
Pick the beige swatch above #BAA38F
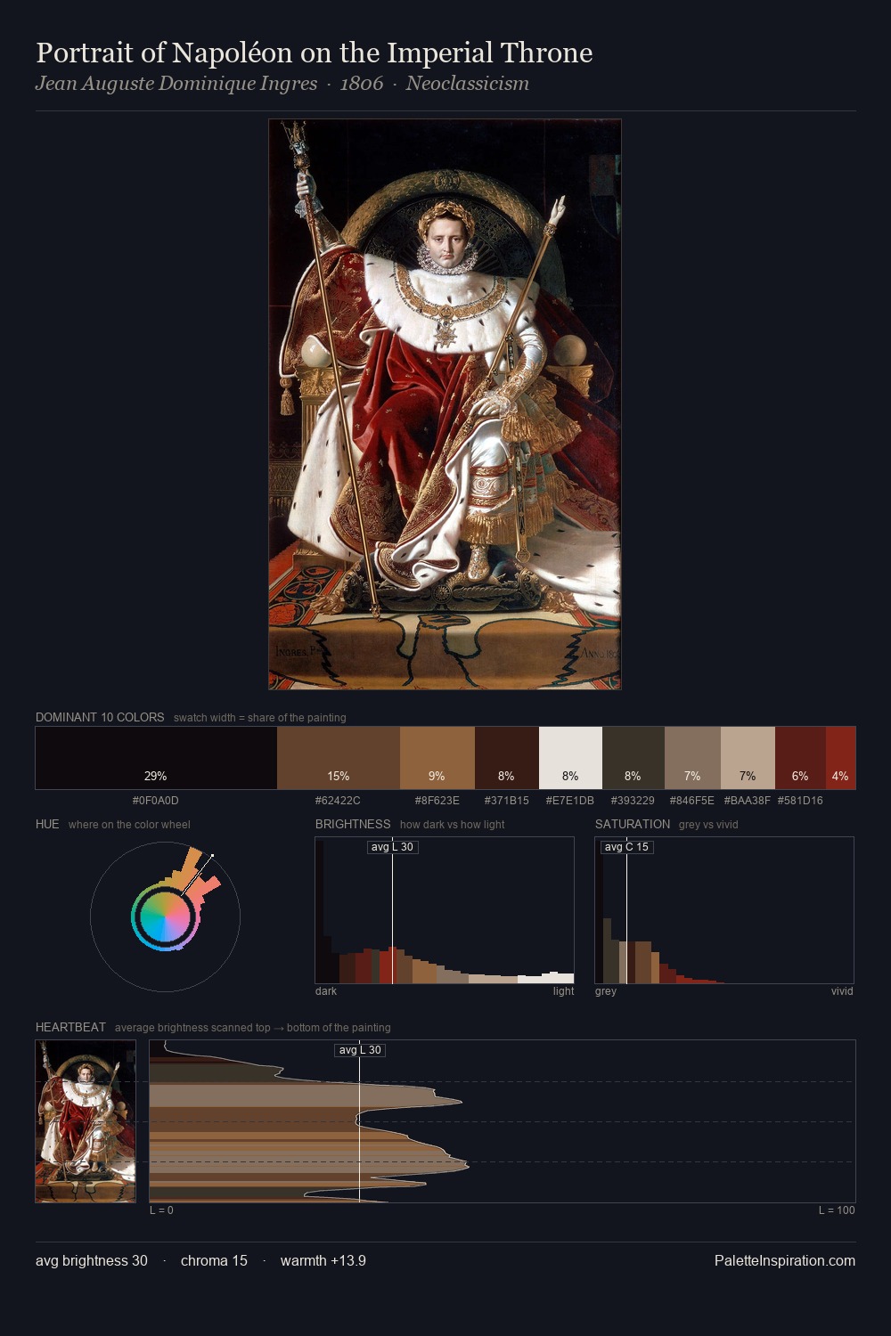748,758
